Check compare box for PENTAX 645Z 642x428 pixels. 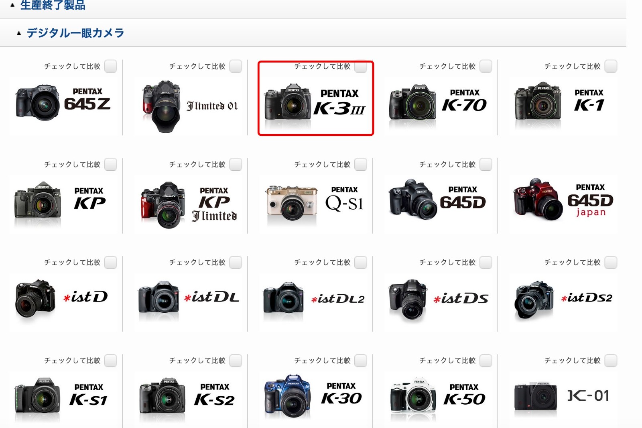(x=111, y=66)
